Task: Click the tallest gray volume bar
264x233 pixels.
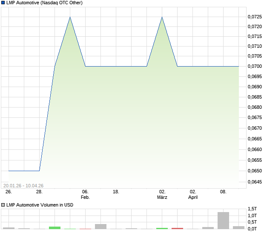Action: [x=223, y=221]
